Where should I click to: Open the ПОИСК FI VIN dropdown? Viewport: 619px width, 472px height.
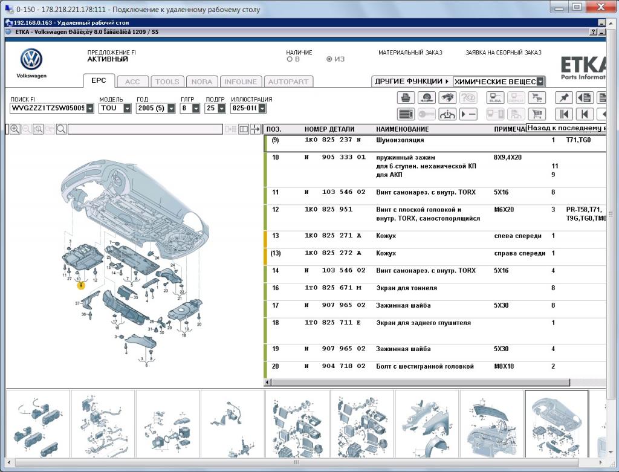click(90, 108)
